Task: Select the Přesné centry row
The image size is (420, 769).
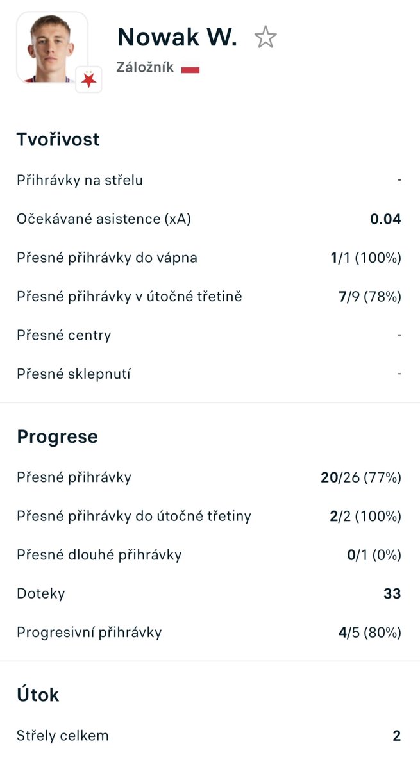Action: click(x=210, y=335)
